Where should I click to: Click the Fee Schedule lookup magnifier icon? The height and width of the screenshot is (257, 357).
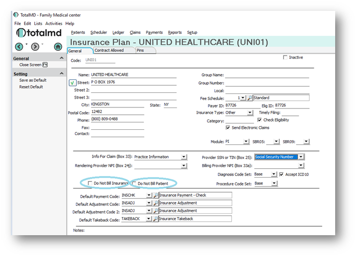pos(250,98)
